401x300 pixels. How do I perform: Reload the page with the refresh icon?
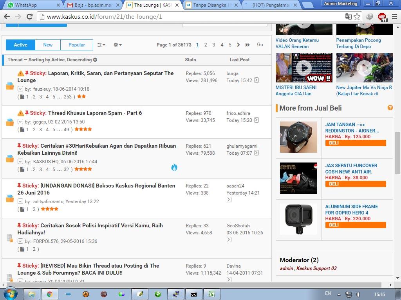29,17
